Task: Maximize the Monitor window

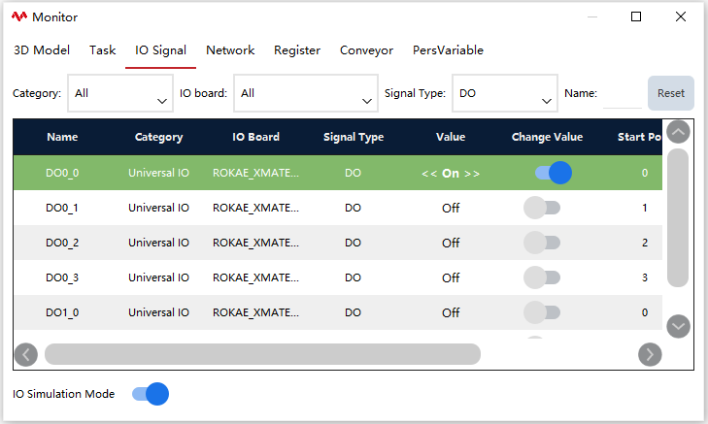Action: coord(636,16)
